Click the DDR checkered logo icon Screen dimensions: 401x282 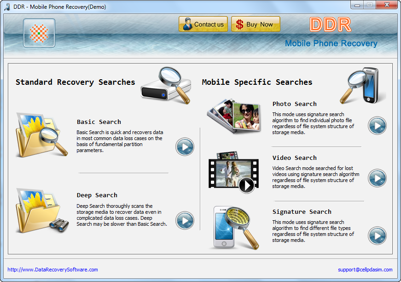[x=39, y=33]
